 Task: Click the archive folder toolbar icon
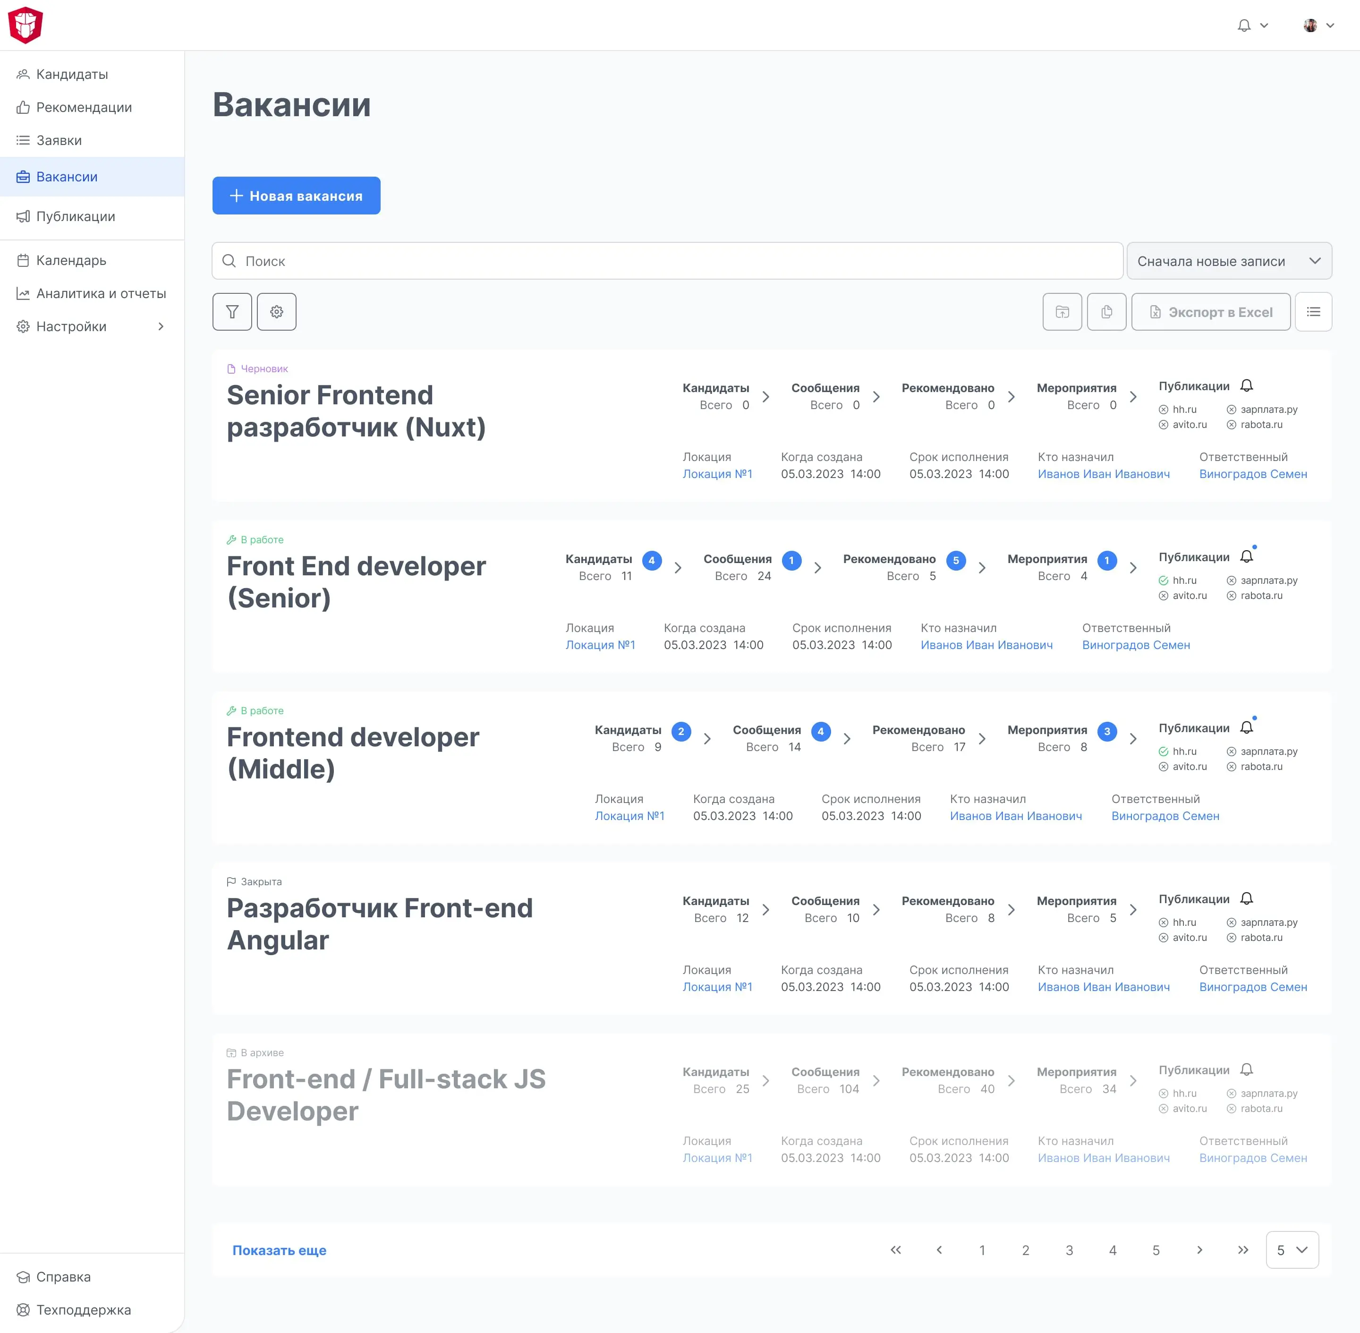[1062, 312]
